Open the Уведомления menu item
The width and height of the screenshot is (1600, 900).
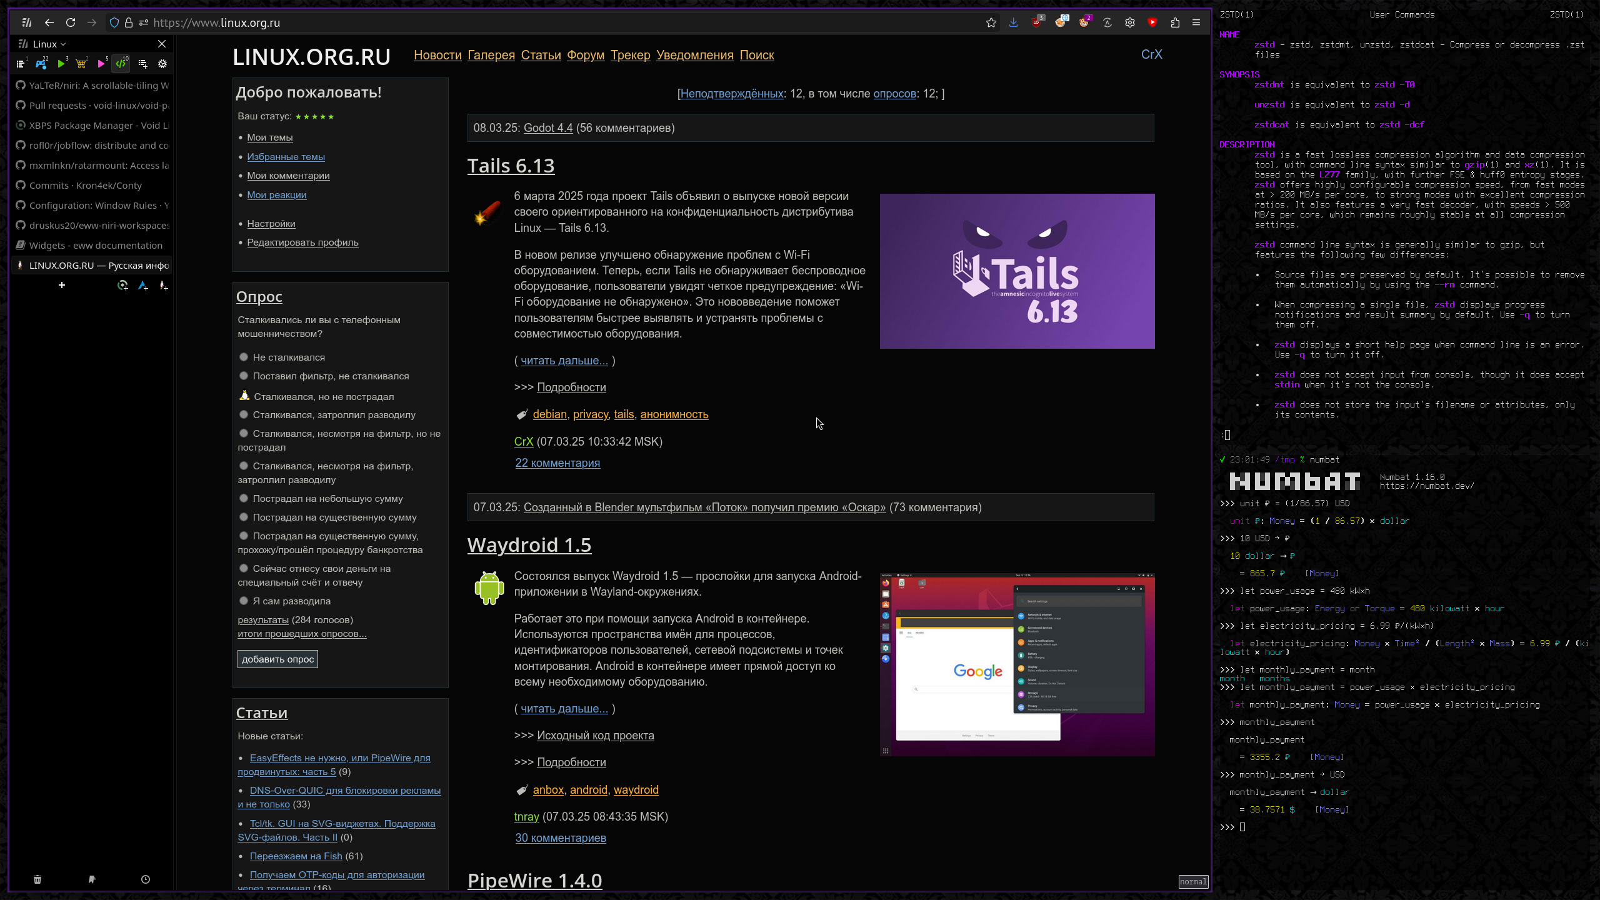click(695, 55)
